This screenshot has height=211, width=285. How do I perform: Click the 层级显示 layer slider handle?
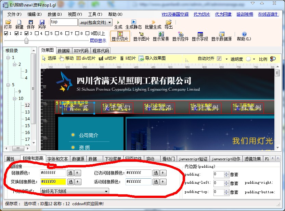point(26,41)
